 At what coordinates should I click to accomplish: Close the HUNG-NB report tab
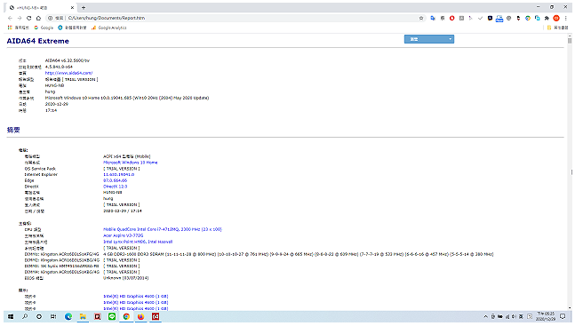(72, 7)
